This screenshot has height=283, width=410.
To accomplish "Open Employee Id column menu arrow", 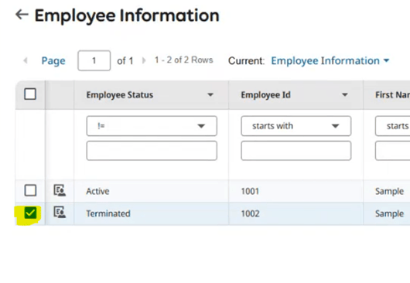I will (x=345, y=94).
